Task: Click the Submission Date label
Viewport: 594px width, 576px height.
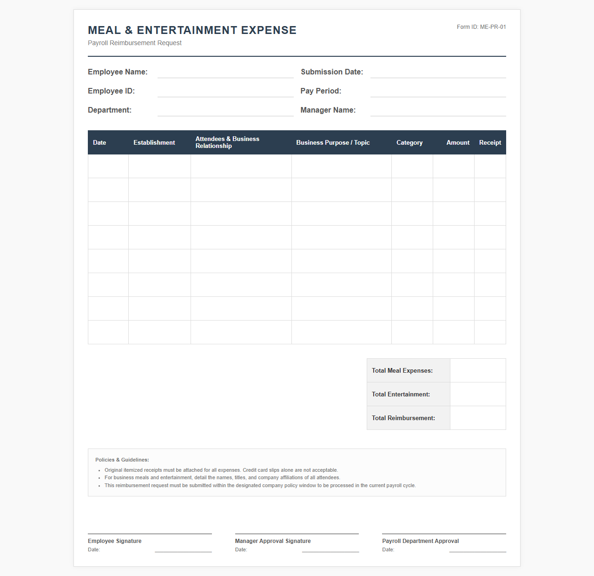Action: coord(332,72)
